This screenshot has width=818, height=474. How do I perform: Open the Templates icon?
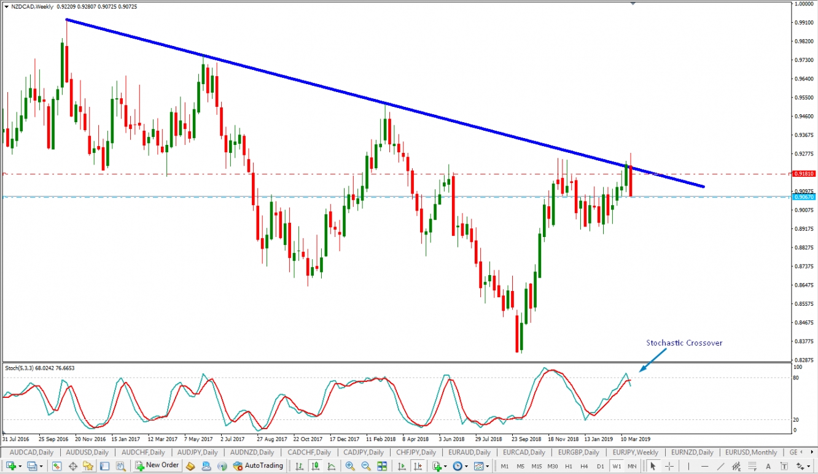point(479,466)
